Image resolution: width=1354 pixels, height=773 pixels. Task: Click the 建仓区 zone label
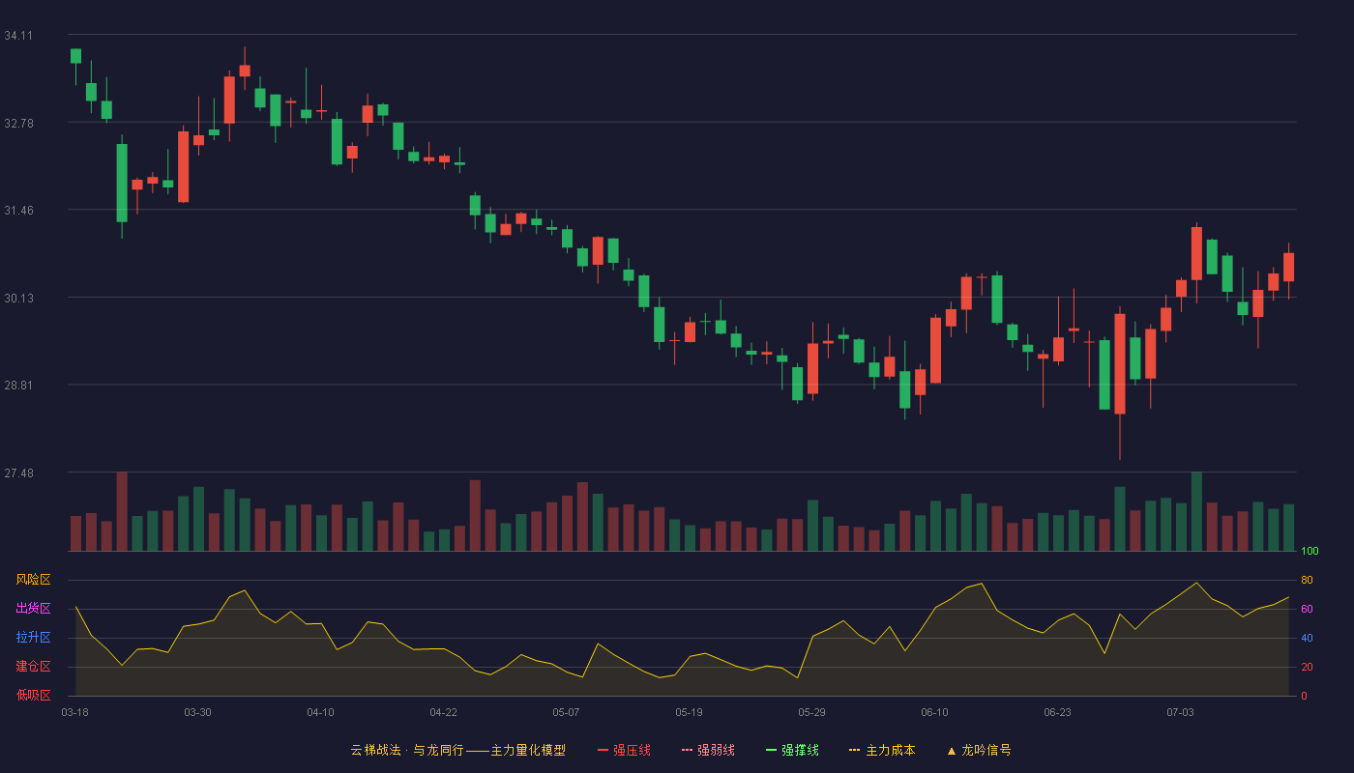coord(33,667)
